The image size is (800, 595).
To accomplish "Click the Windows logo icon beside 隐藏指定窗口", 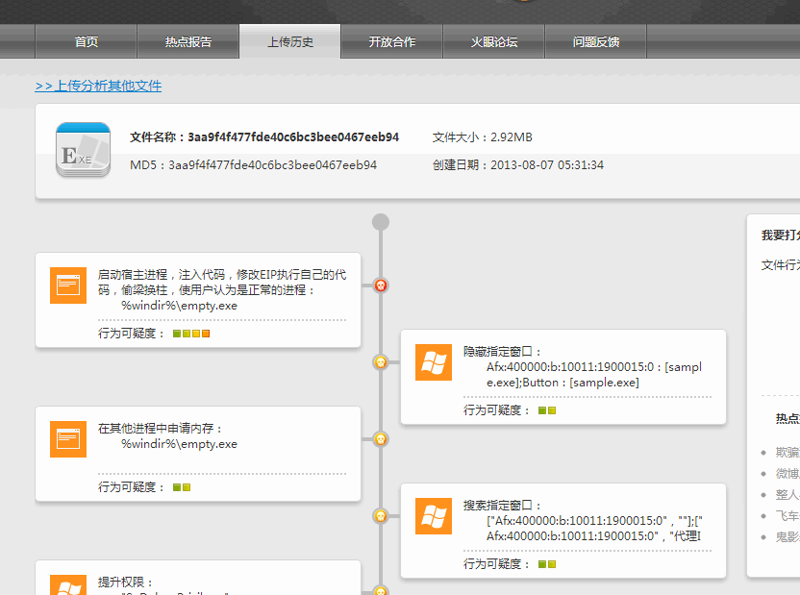I will (x=434, y=362).
